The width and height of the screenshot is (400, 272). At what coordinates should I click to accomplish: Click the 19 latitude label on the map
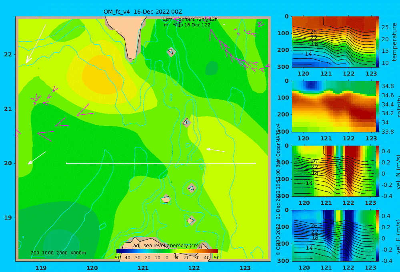(8, 218)
